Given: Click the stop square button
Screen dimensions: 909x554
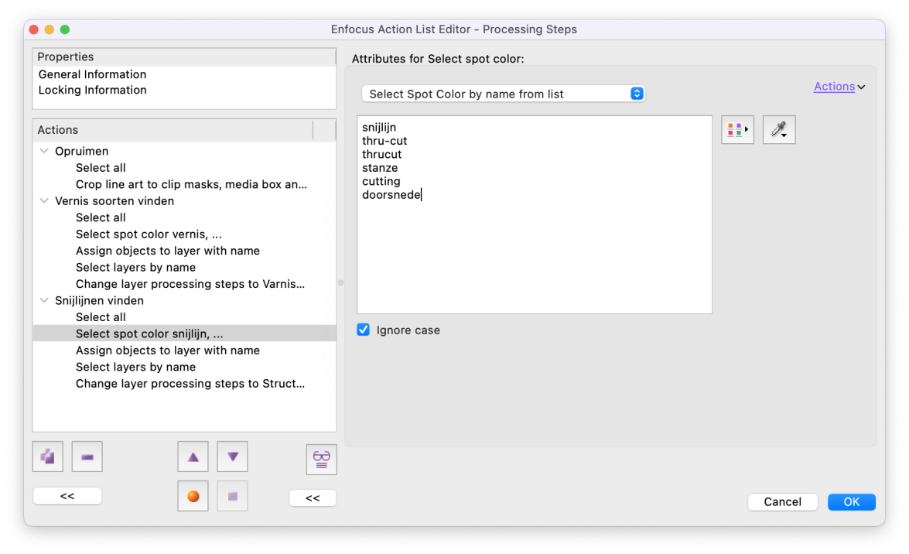Looking at the screenshot, I should (x=232, y=496).
